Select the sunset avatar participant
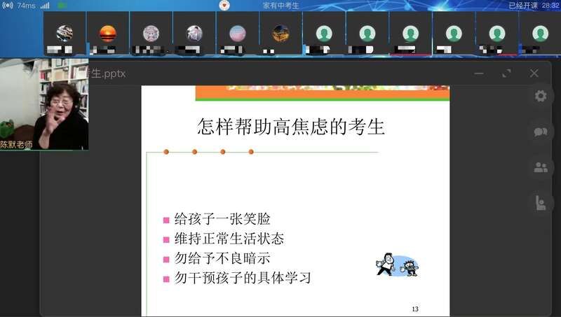561x317 pixels. [x=108, y=33]
